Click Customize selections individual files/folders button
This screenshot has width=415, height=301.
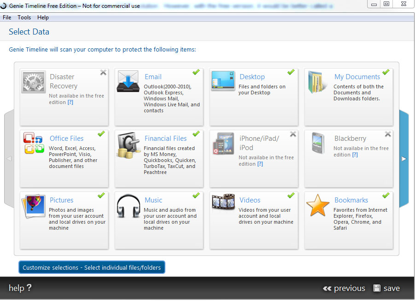[92, 267]
